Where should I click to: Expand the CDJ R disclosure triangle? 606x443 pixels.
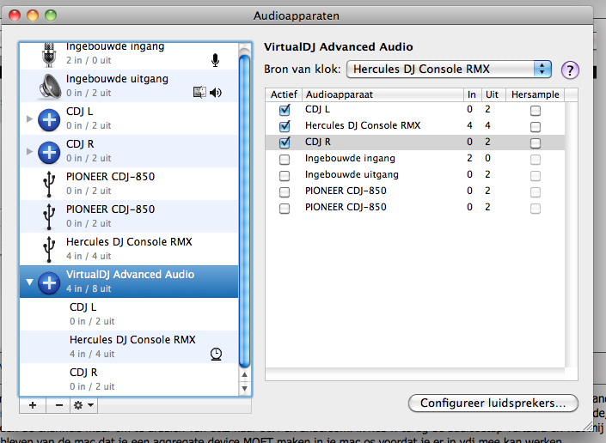click(29, 151)
